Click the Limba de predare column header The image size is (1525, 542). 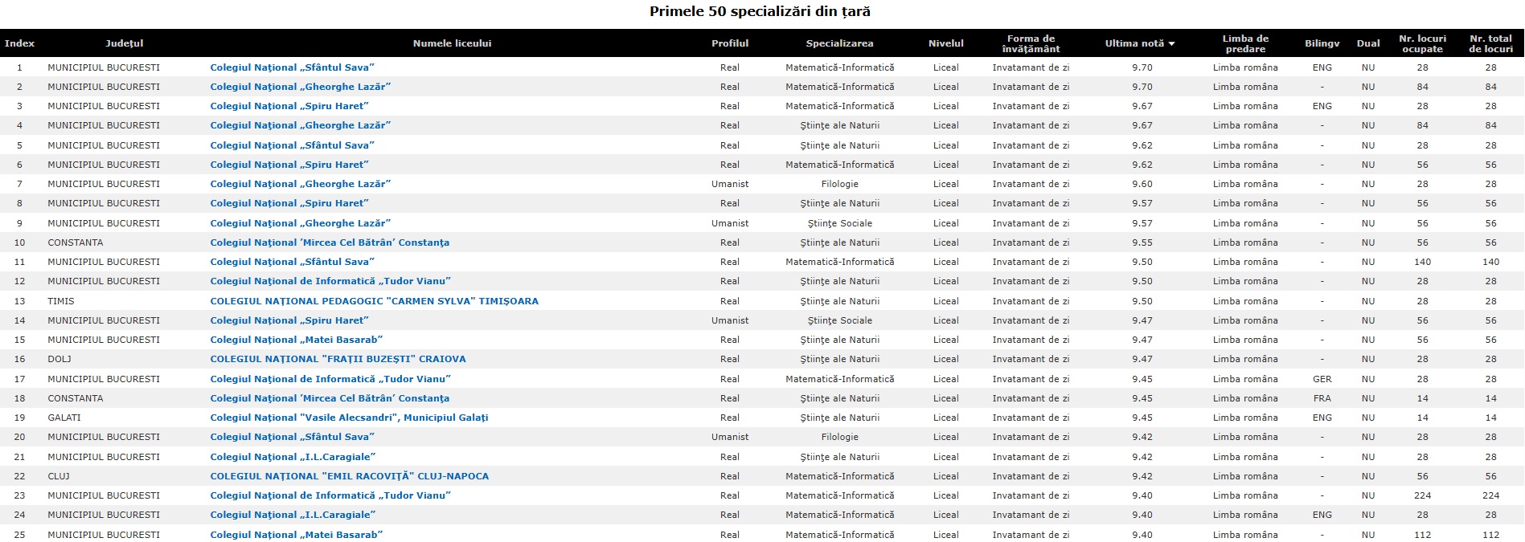1245,43
